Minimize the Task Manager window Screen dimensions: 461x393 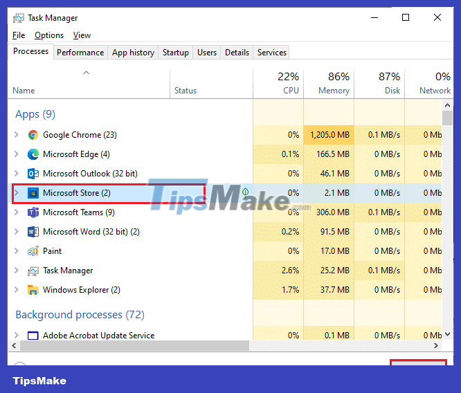click(374, 17)
